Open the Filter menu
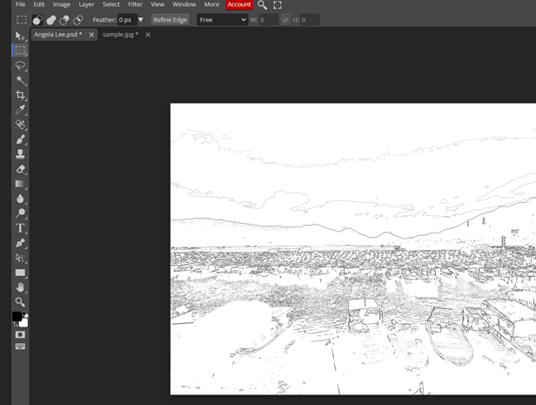Viewport: 536px width, 405px height. (135, 4)
